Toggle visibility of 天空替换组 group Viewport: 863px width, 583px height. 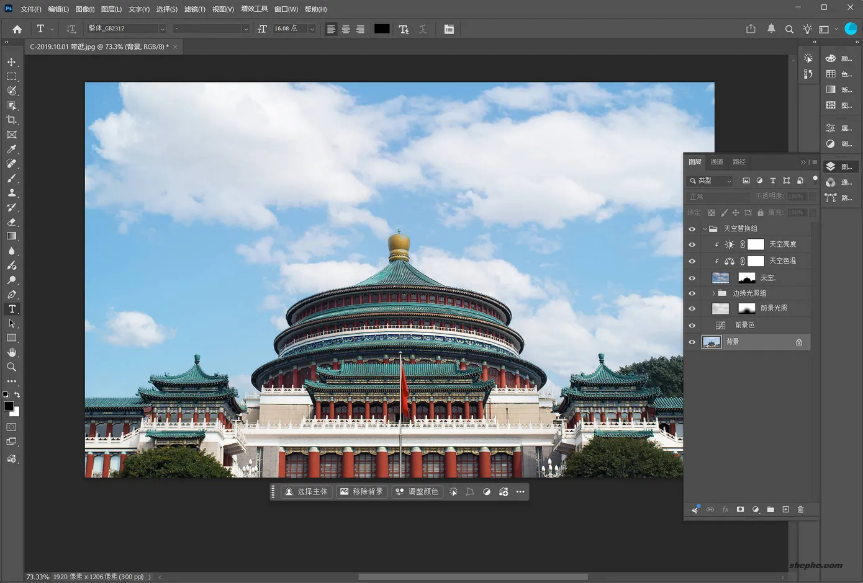[x=692, y=229]
